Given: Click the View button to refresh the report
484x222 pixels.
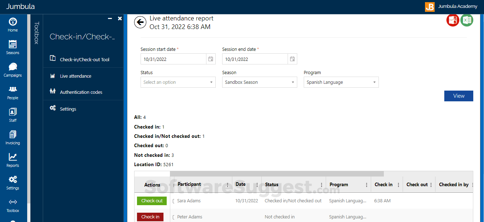Looking at the screenshot, I should [459, 96].
